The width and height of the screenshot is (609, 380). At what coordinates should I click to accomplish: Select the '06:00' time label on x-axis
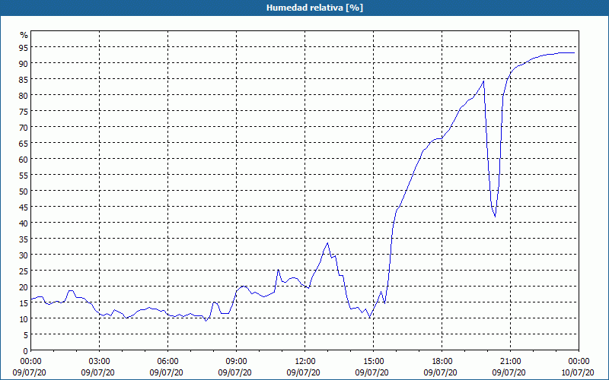(x=167, y=362)
